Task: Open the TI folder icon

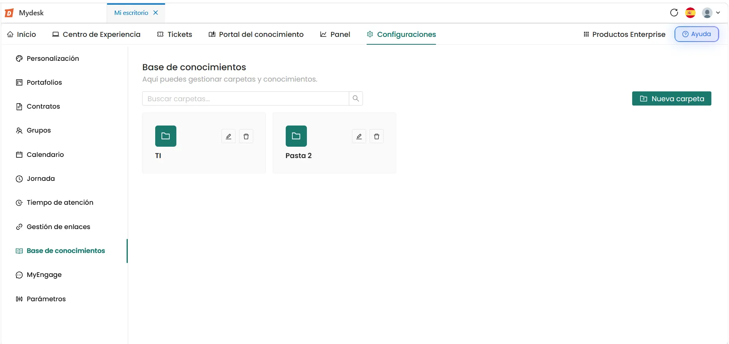Action: [166, 136]
